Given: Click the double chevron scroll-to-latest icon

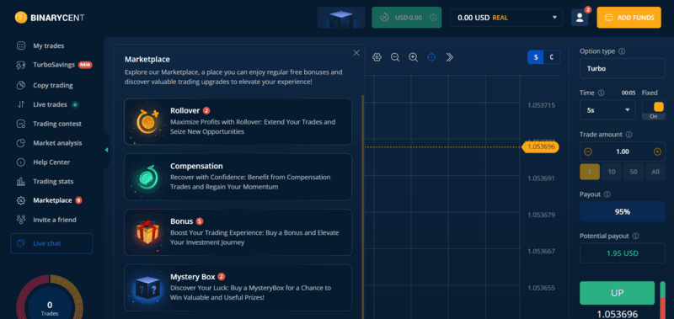Looking at the screenshot, I should [x=450, y=57].
